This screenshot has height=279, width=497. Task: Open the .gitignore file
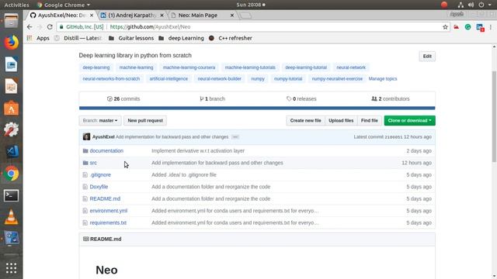(100, 175)
